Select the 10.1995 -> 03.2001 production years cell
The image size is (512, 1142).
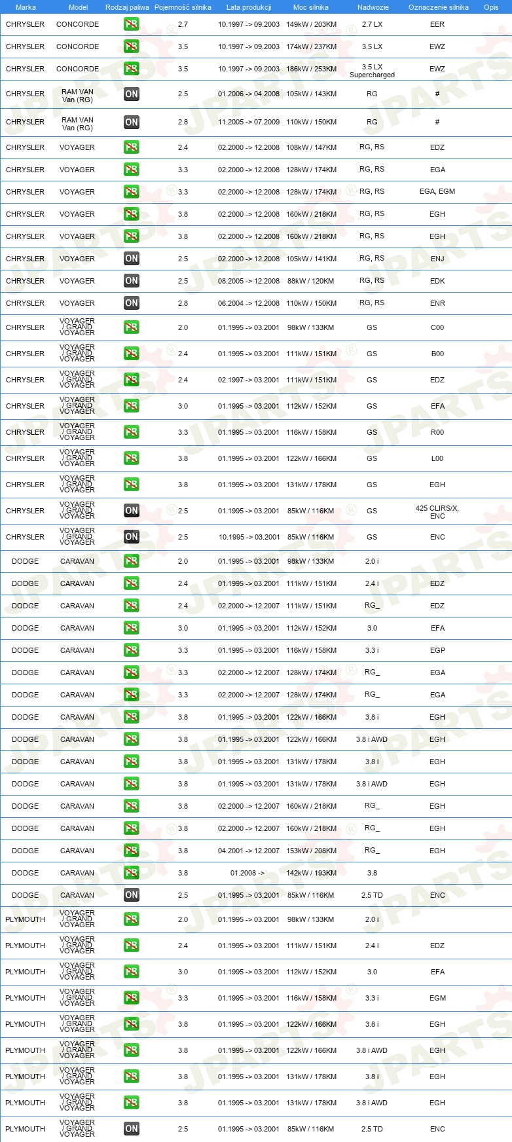[249, 537]
